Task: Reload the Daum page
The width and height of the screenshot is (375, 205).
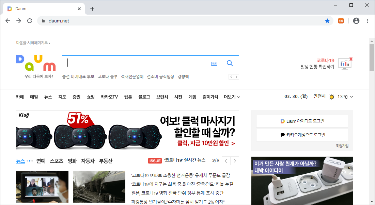Action: click(30, 21)
